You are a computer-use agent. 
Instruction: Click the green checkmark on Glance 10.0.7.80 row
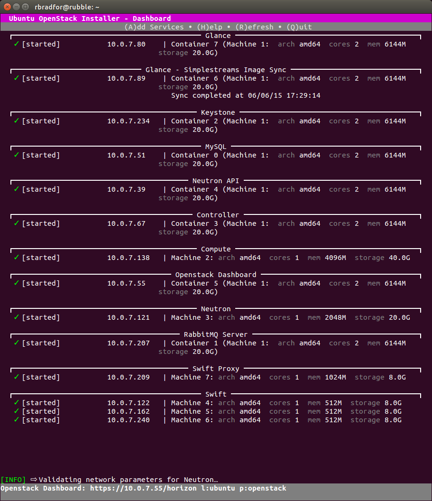(17, 44)
